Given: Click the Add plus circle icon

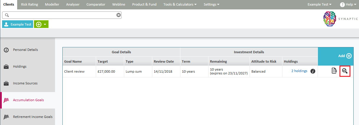Looking at the screenshot, I should coord(349,56).
